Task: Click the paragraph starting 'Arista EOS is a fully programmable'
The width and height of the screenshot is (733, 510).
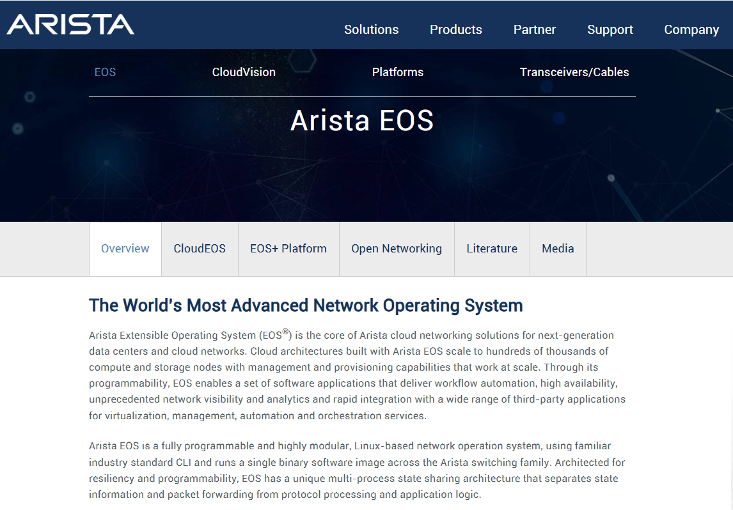Action: (x=357, y=470)
